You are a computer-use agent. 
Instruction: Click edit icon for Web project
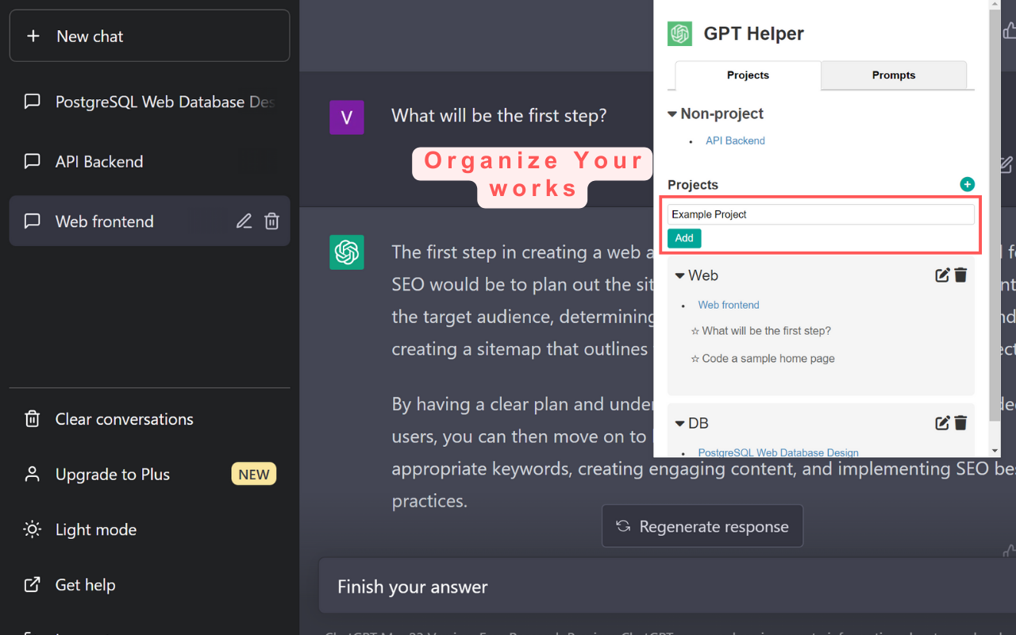pos(942,275)
